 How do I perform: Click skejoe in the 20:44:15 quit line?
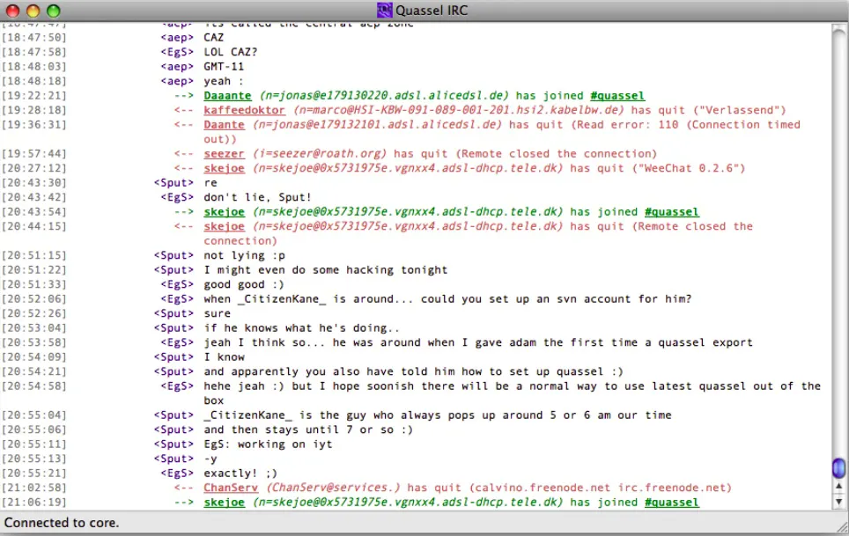click(x=225, y=226)
